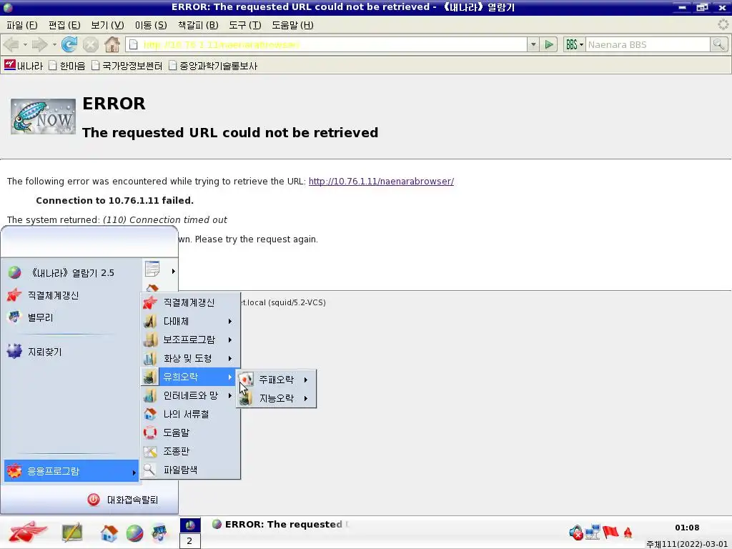Viewport: 732px width, 549px height.
Task: Open the 이동 (S) menu
Action: (151, 25)
